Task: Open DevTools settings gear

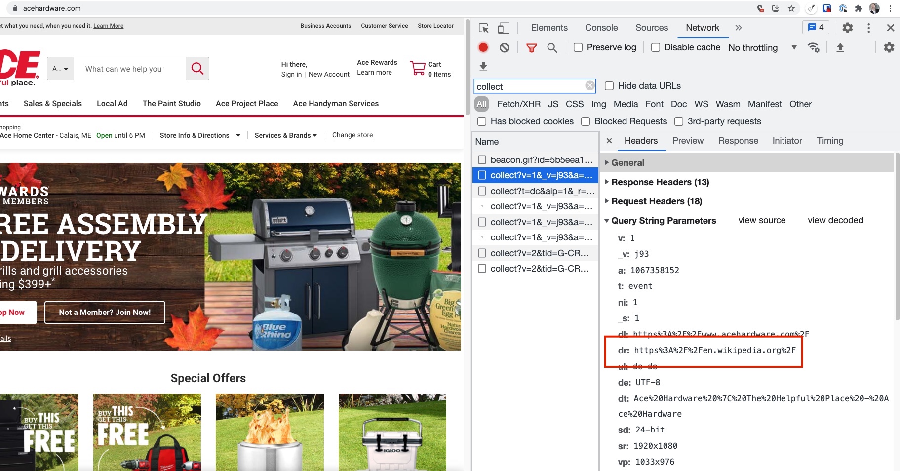Action: 847,28
